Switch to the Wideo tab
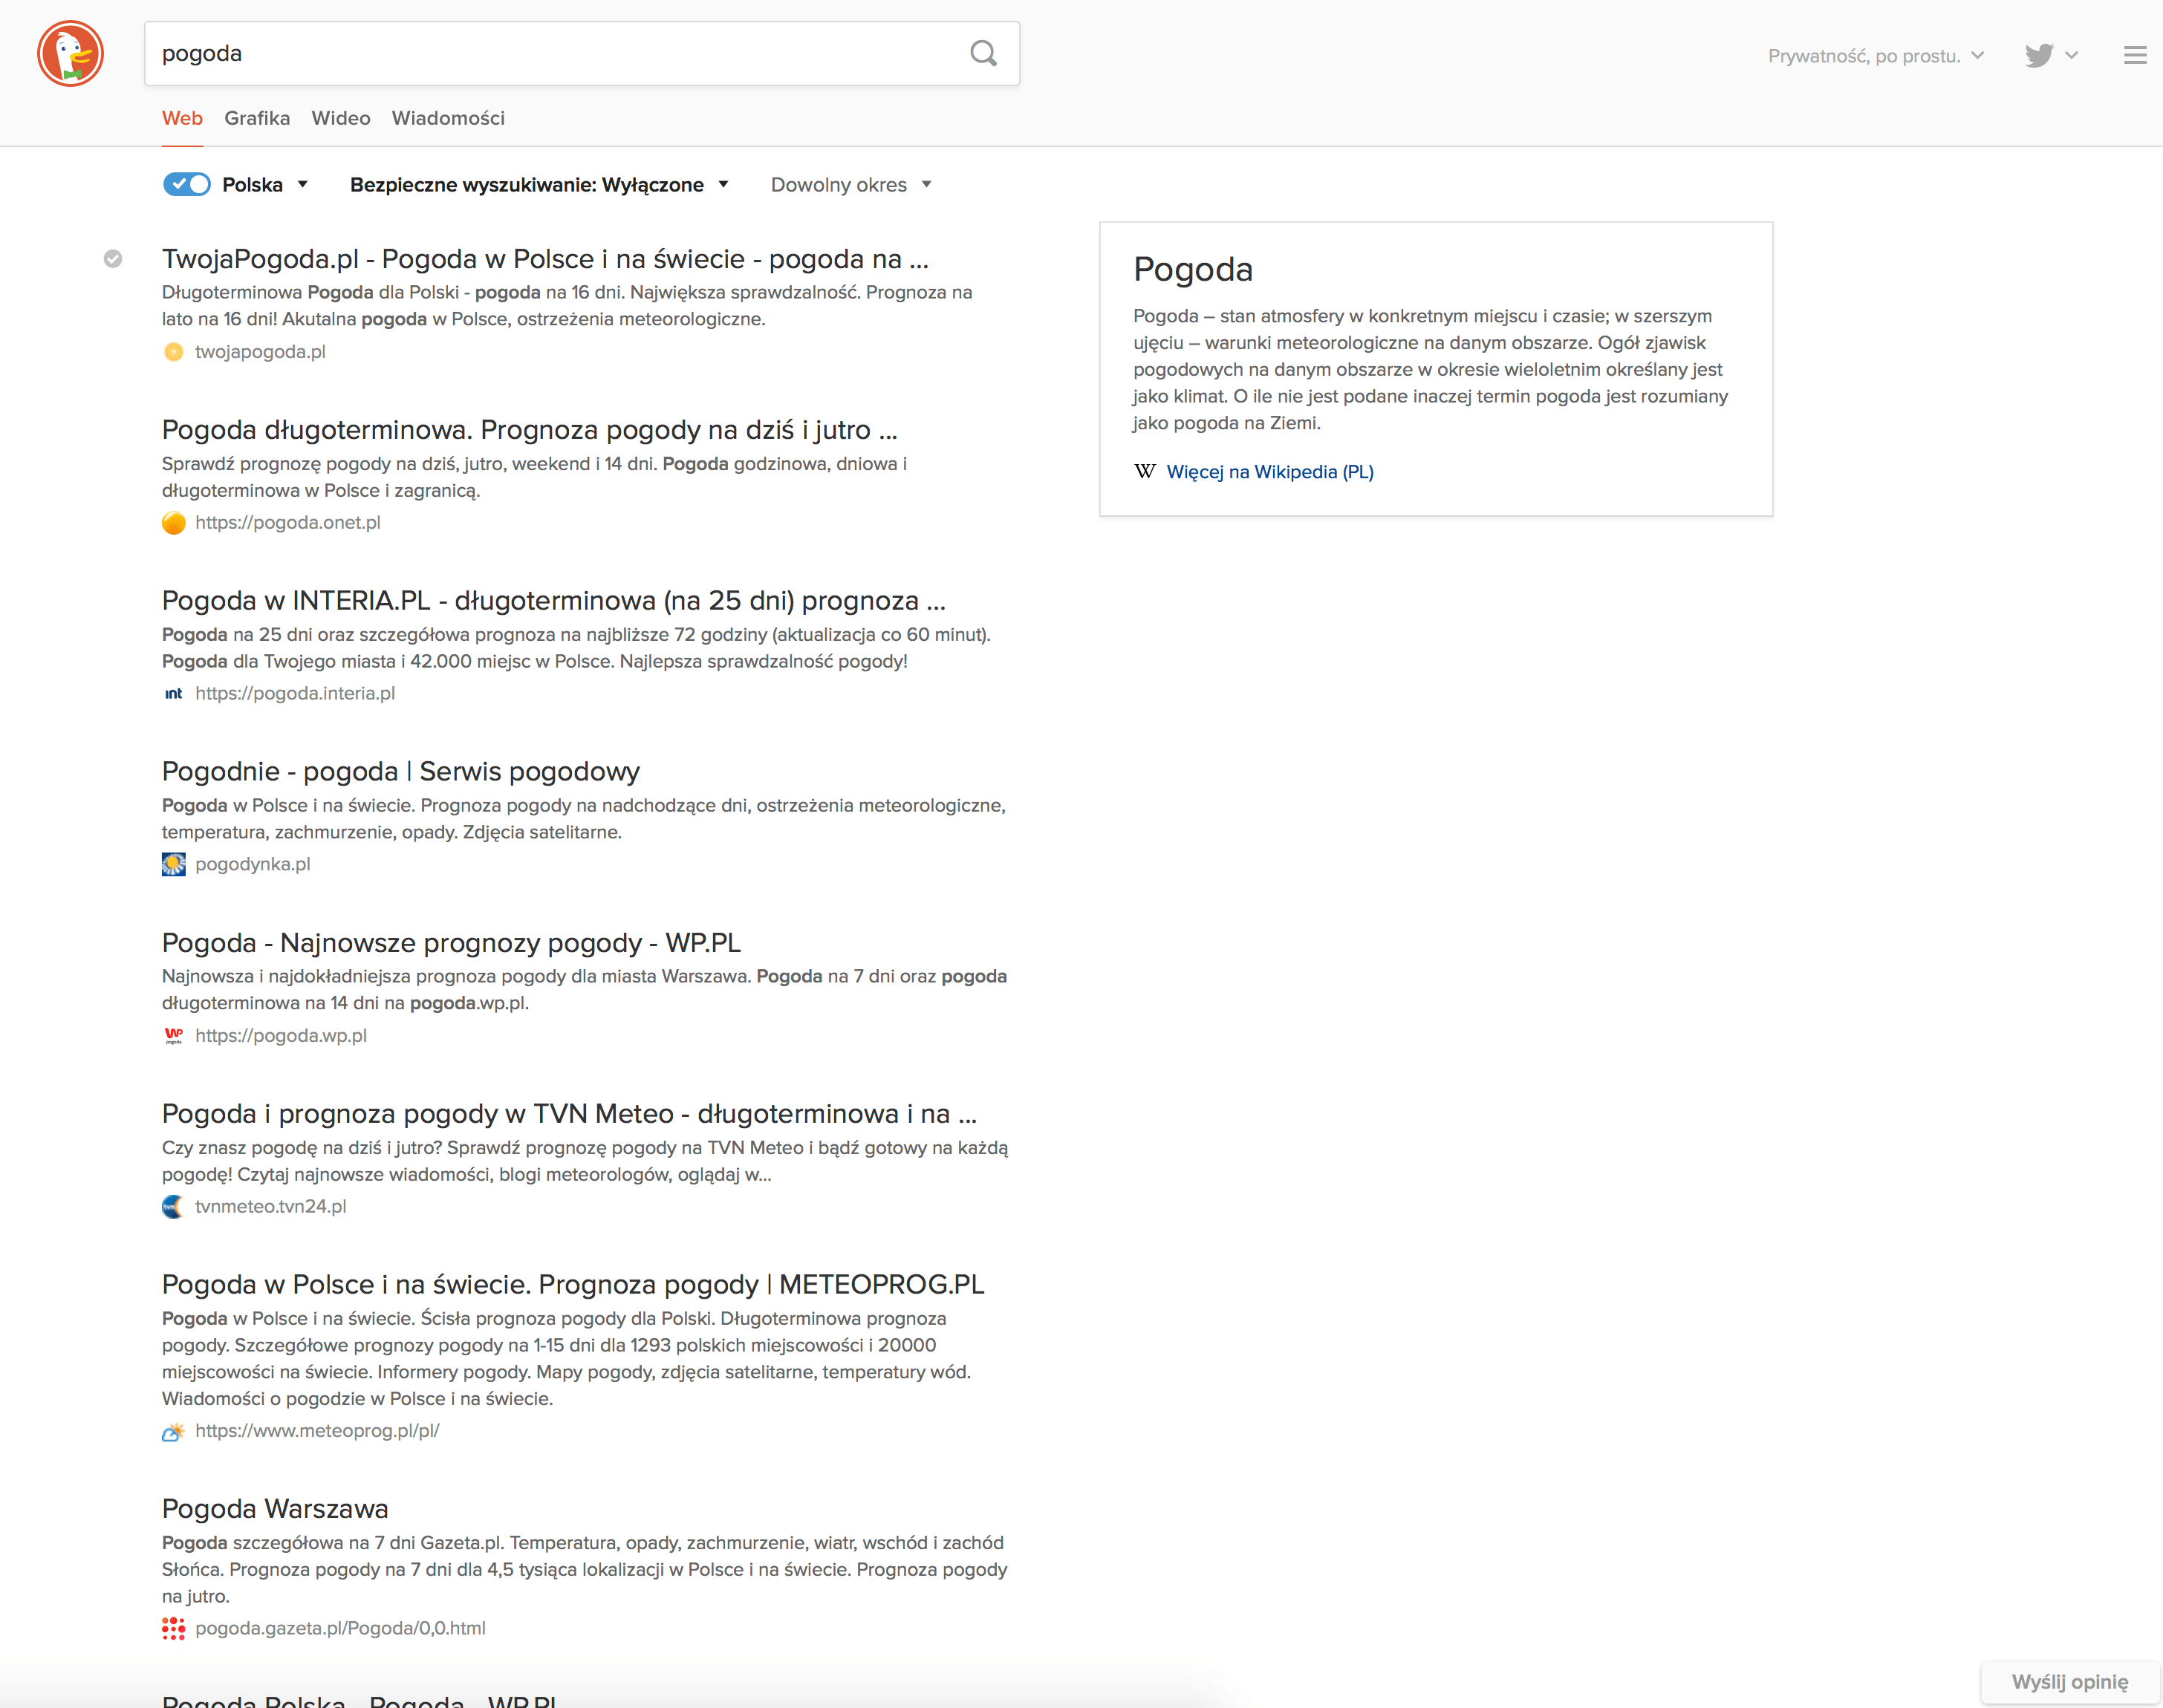2163x1708 pixels. (x=341, y=118)
